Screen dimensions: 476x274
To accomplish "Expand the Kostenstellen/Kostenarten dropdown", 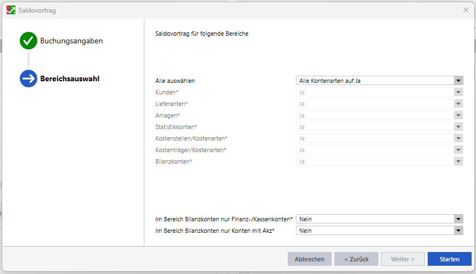I will 458,138.
